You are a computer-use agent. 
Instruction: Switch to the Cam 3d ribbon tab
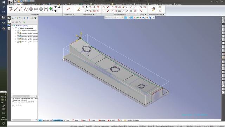(129, 4)
